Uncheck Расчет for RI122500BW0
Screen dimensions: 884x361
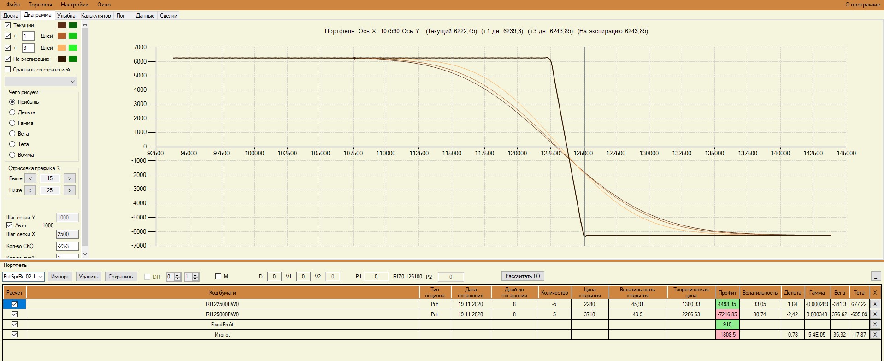tap(15, 304)
